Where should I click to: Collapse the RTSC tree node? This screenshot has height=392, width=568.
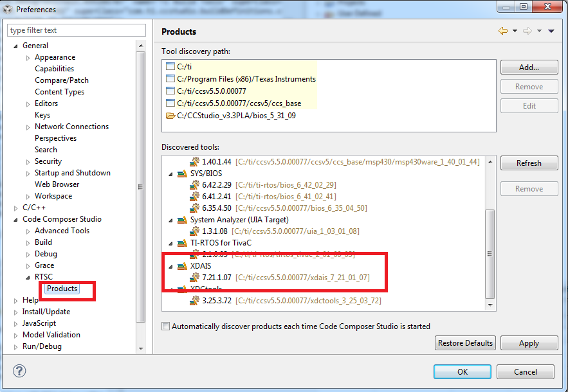[28, 277]
